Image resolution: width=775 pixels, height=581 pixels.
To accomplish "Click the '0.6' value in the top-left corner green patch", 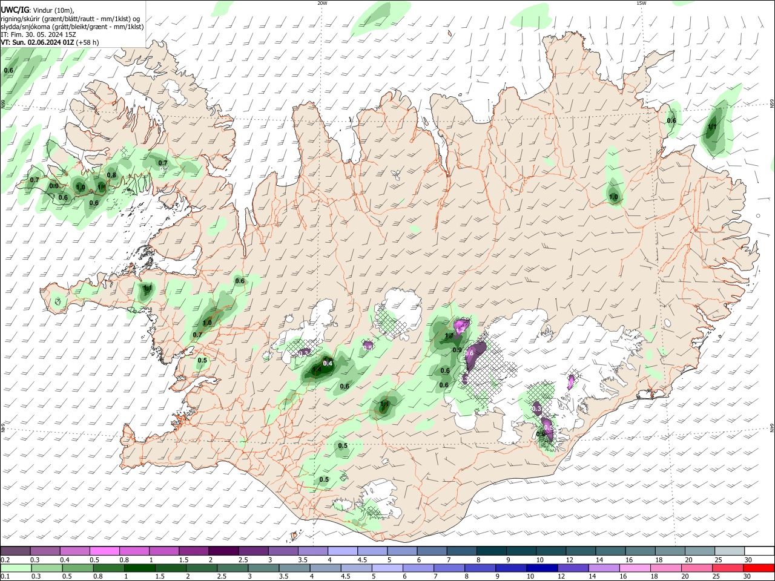I will (8, 70).
